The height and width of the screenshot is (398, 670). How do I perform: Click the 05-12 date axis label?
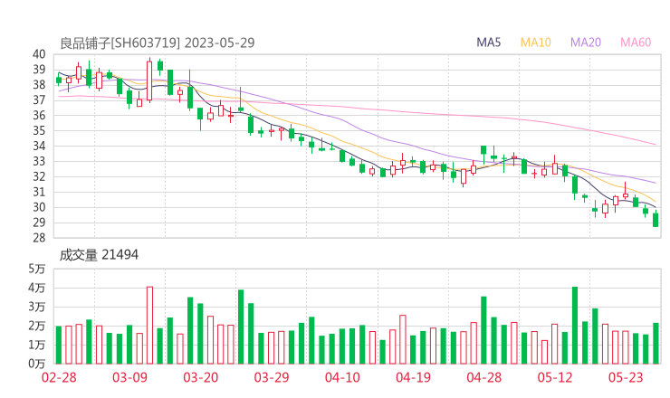coord(555,377)
